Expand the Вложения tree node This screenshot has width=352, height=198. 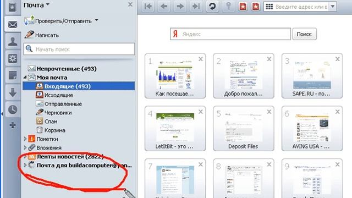coord(25,148)
